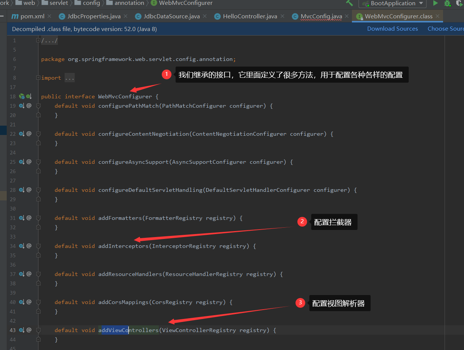Click the addCorsMappings method name
The width and height of the screenshot is (464, 350).
[x=123, y=302]
